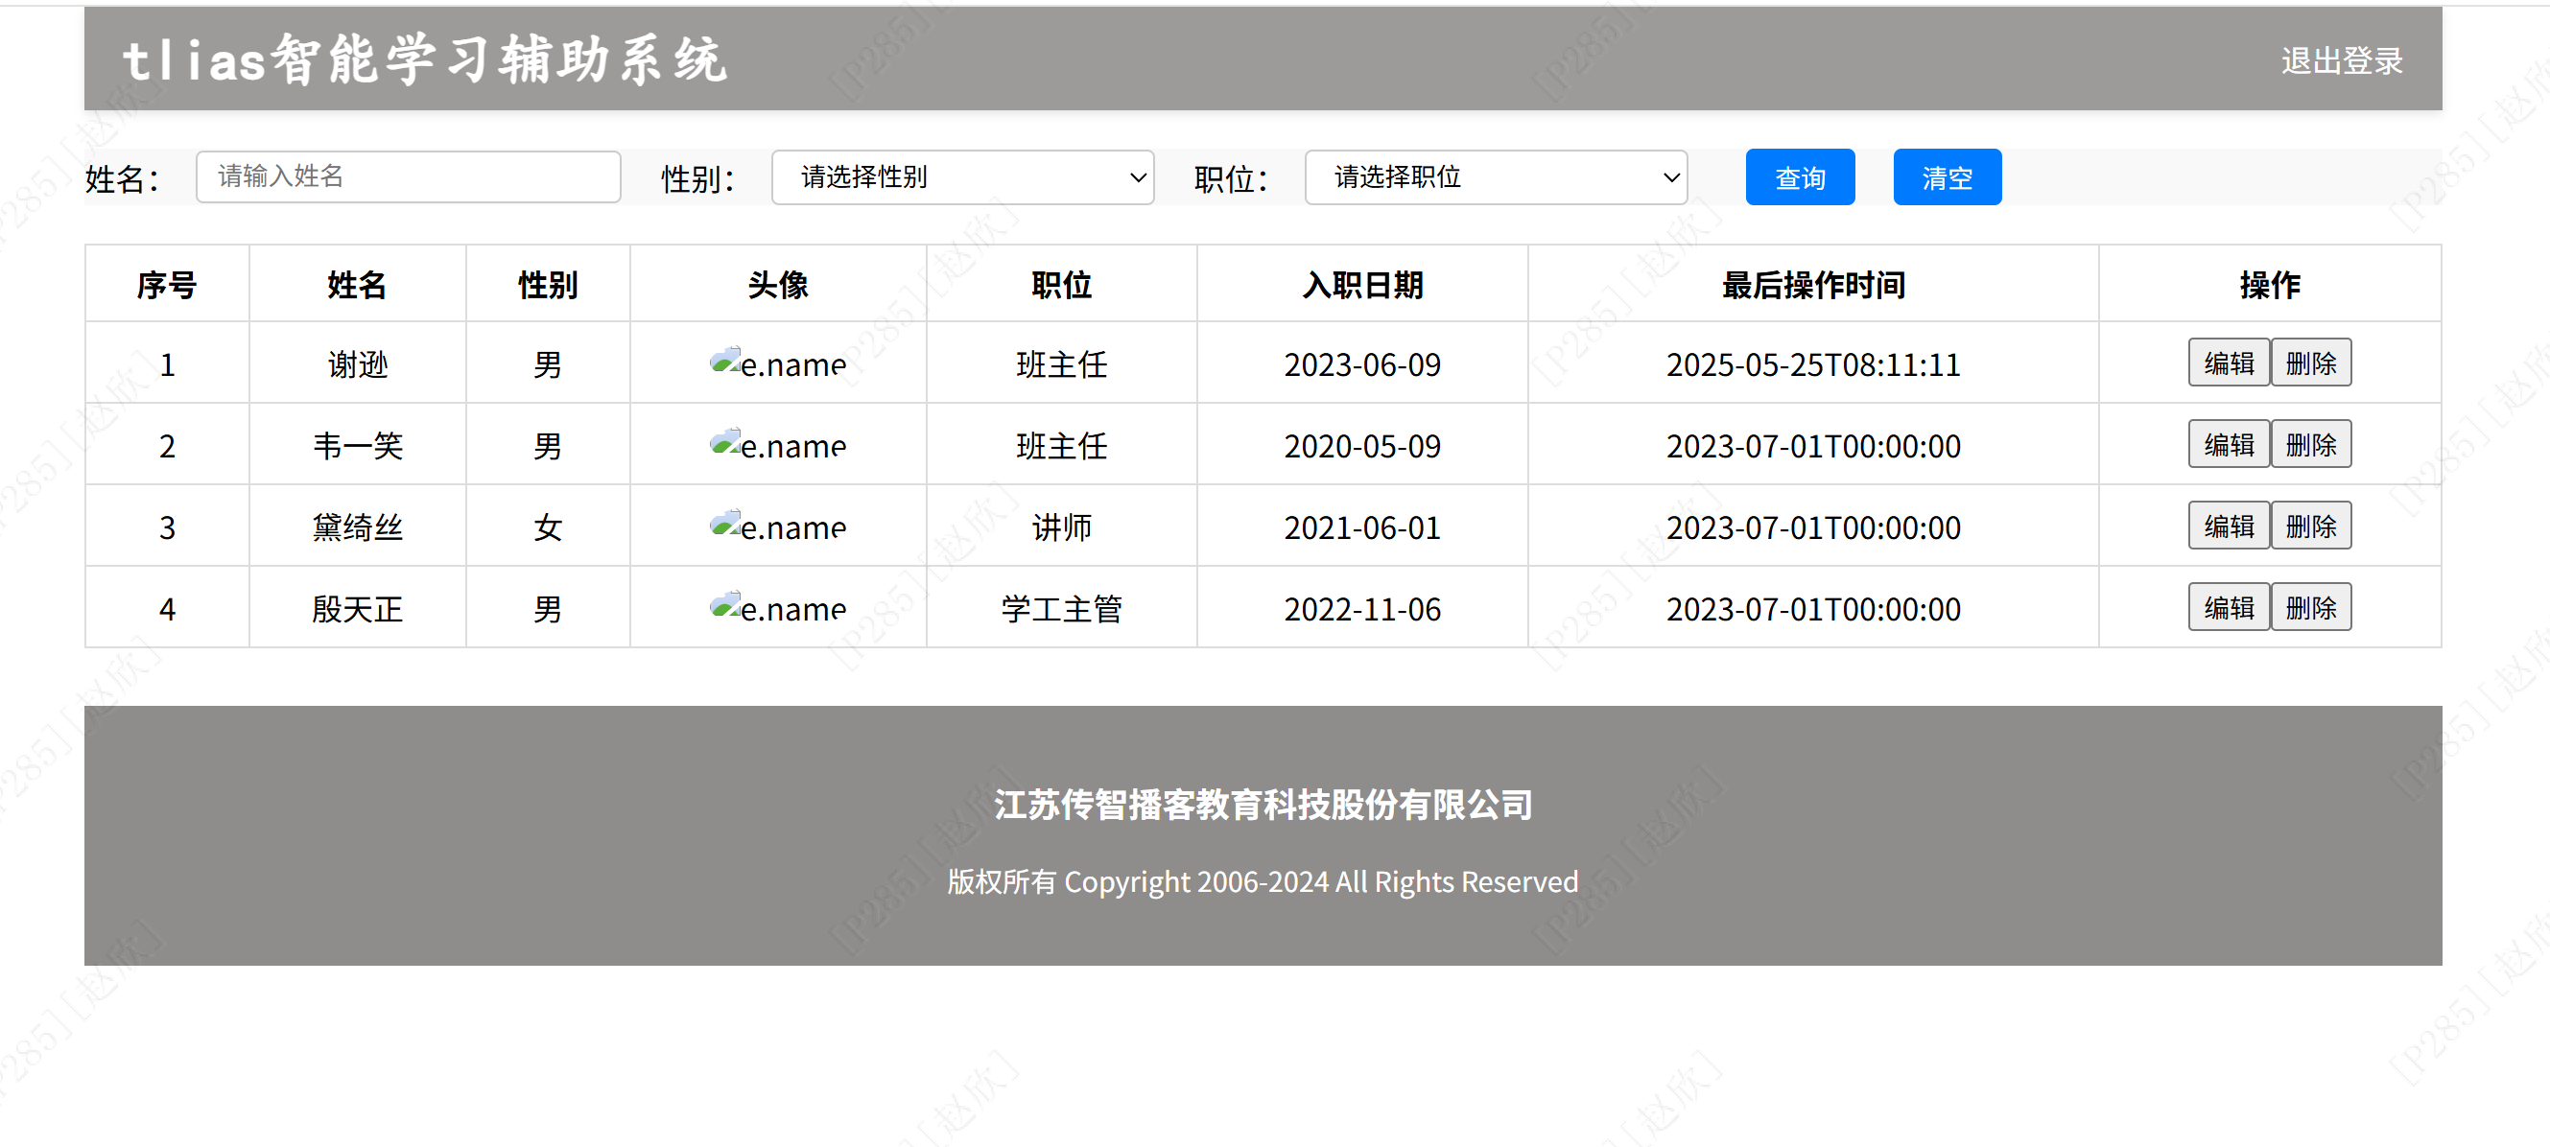Image resolution: width=2550 pixels, height=1147 pixels.
Task: Edit the 黛绮丝 employee record
Action: point(2228,527)
